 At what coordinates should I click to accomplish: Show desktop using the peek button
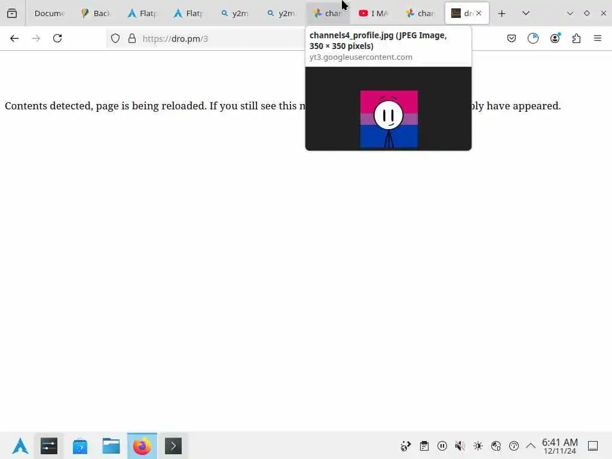[x=593, y=446]
